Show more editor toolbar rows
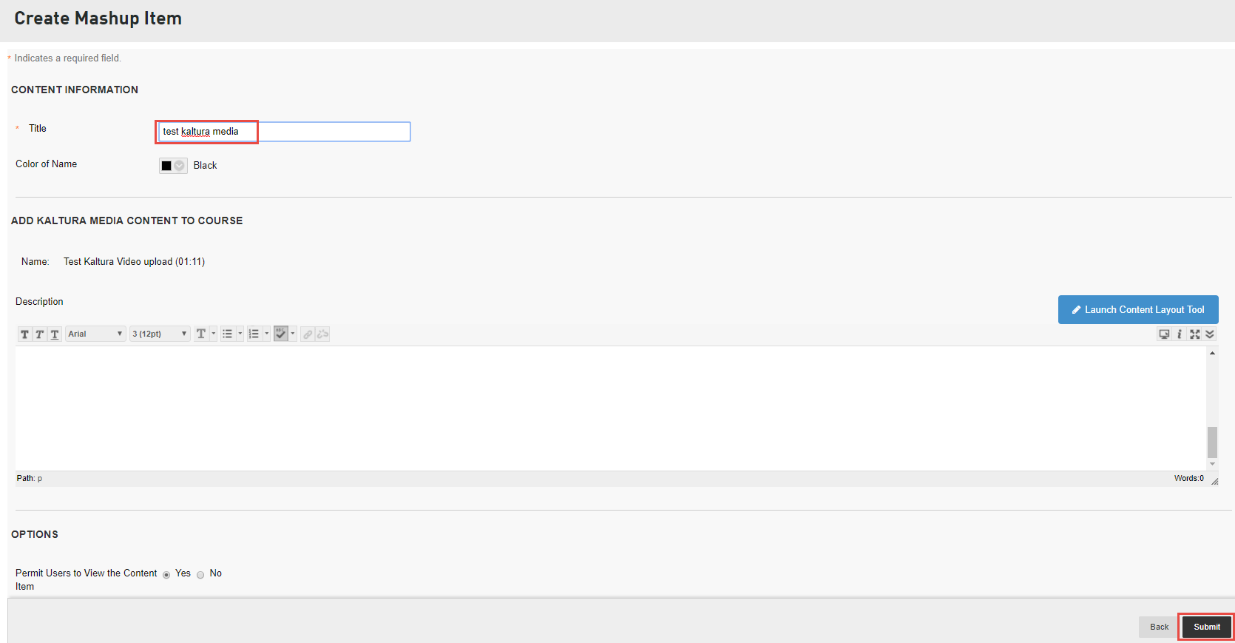Viewport: 1235px width, 643px height. [x=1210, y=334]
